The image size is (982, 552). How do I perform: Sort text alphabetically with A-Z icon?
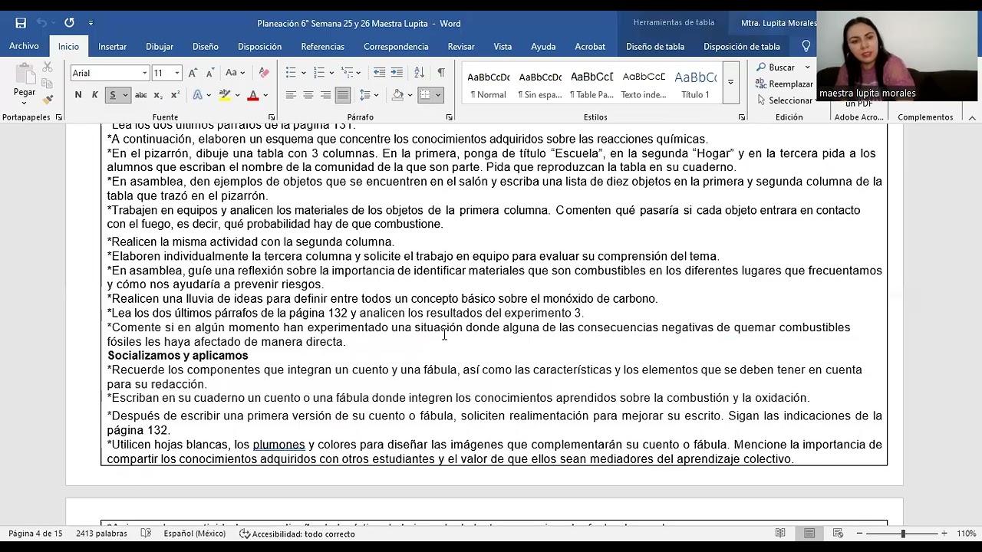[419, 73]
